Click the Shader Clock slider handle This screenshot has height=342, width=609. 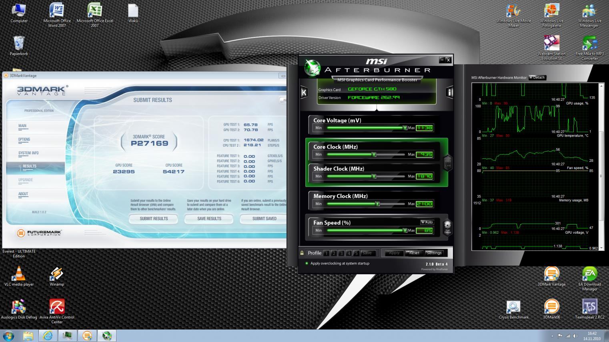(374, 176)
